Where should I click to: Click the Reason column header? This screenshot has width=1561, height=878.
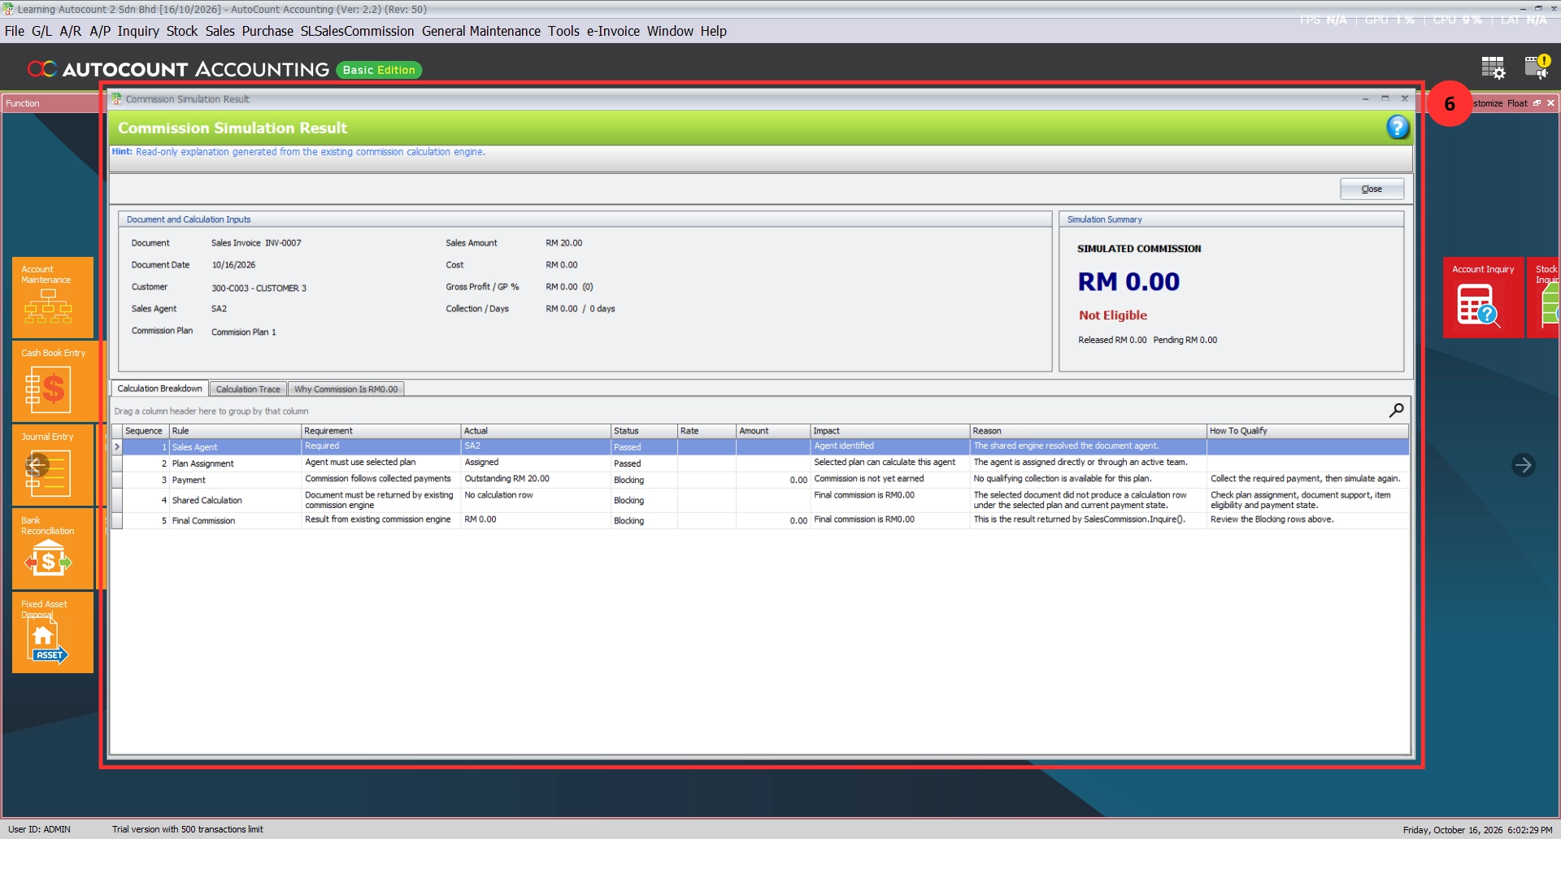[1087, 431]
